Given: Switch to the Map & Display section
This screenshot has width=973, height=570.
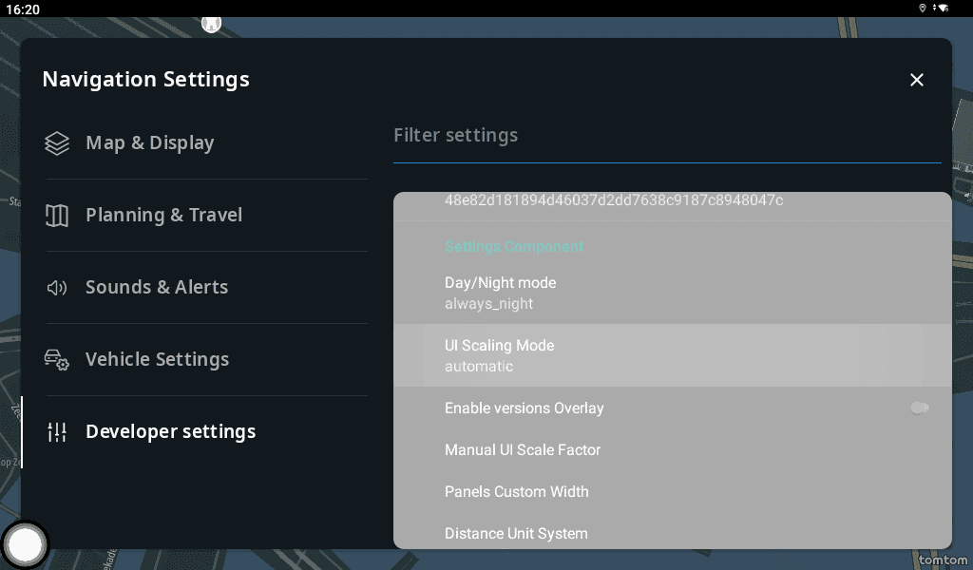Looking at the screenshot, I should [150, 143].
